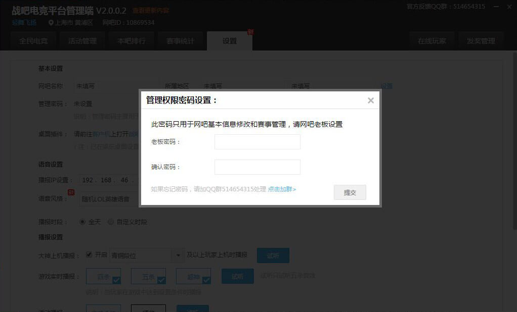Viewport: 517px width, 312px height.
Task: Click the 192 field of 播报IP设置
Action: (88, 180)
